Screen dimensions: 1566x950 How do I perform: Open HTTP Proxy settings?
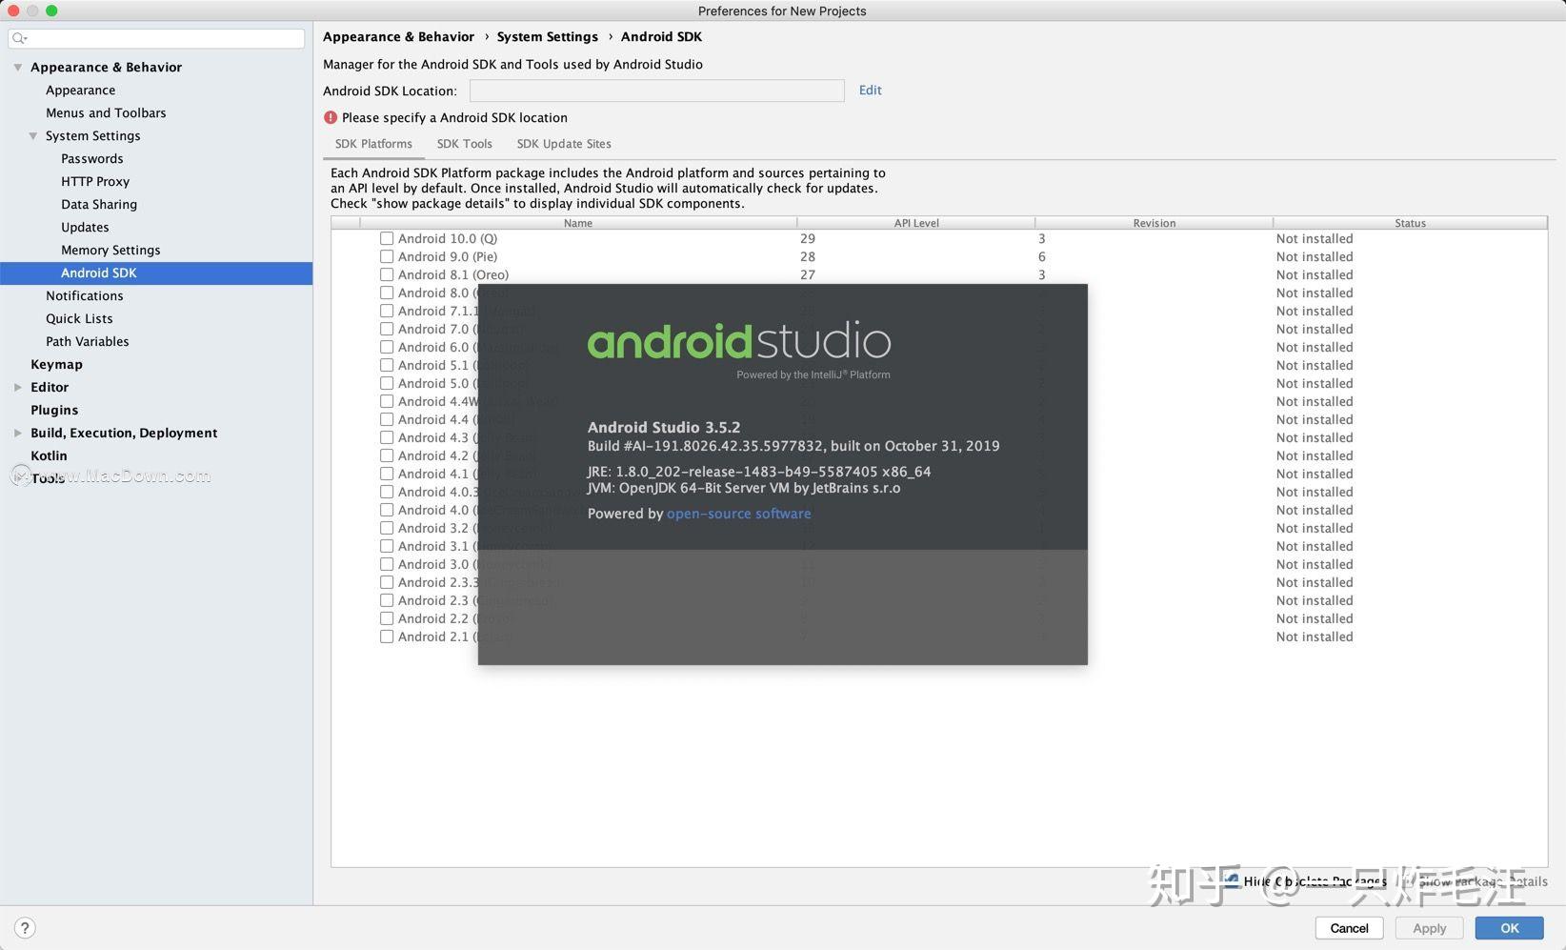(x=95, y=181)
